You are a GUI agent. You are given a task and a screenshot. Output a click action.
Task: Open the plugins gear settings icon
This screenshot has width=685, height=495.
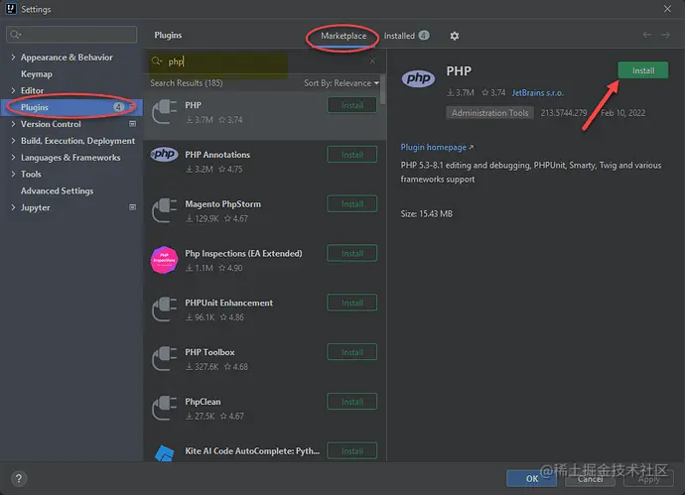455,36
